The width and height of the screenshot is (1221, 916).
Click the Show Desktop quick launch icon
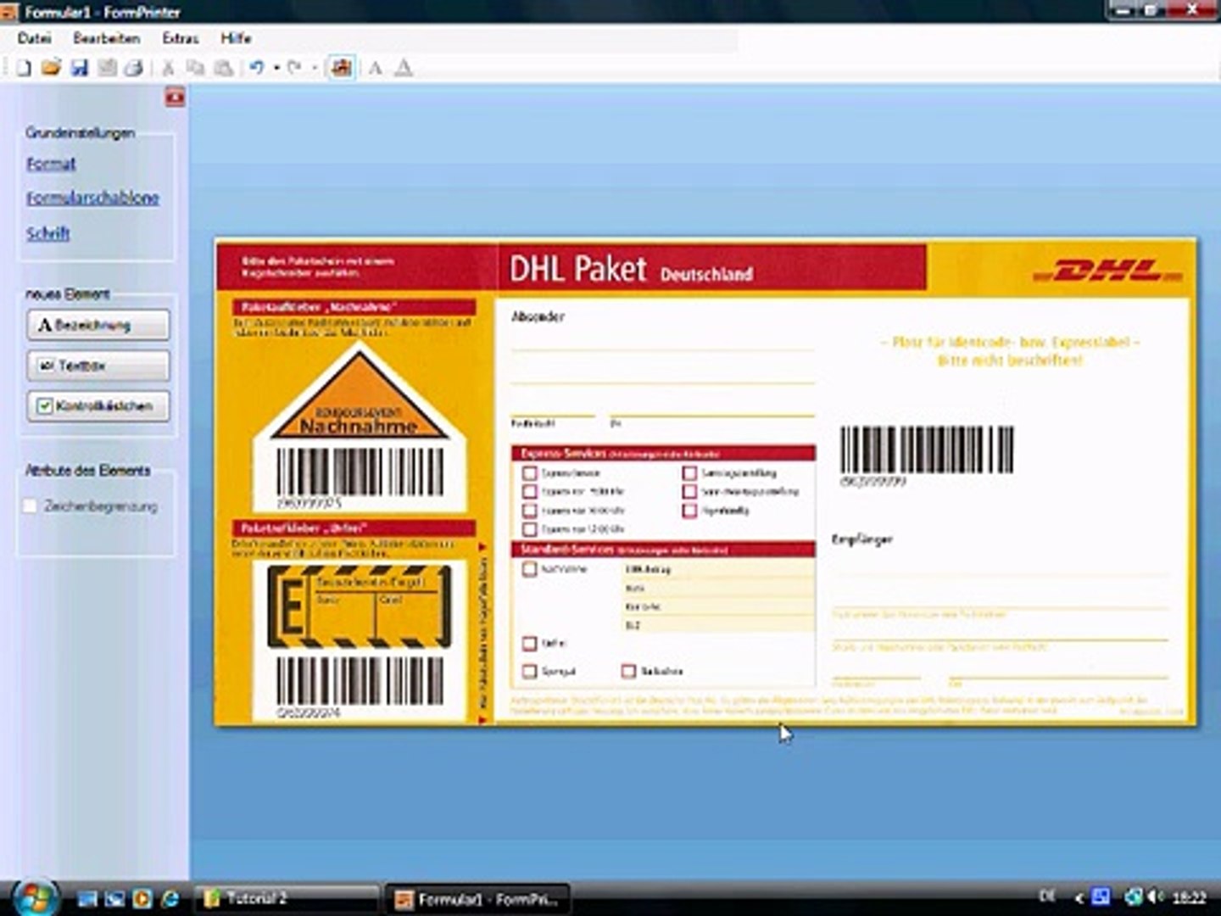click(87, 898)
